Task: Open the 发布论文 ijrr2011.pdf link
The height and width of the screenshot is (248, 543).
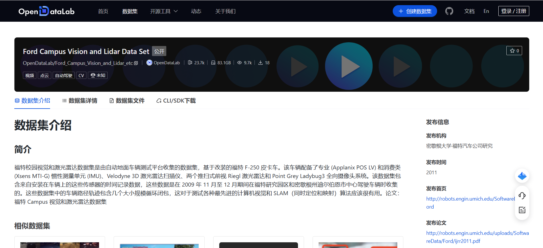Action: [x=477, y=237]
